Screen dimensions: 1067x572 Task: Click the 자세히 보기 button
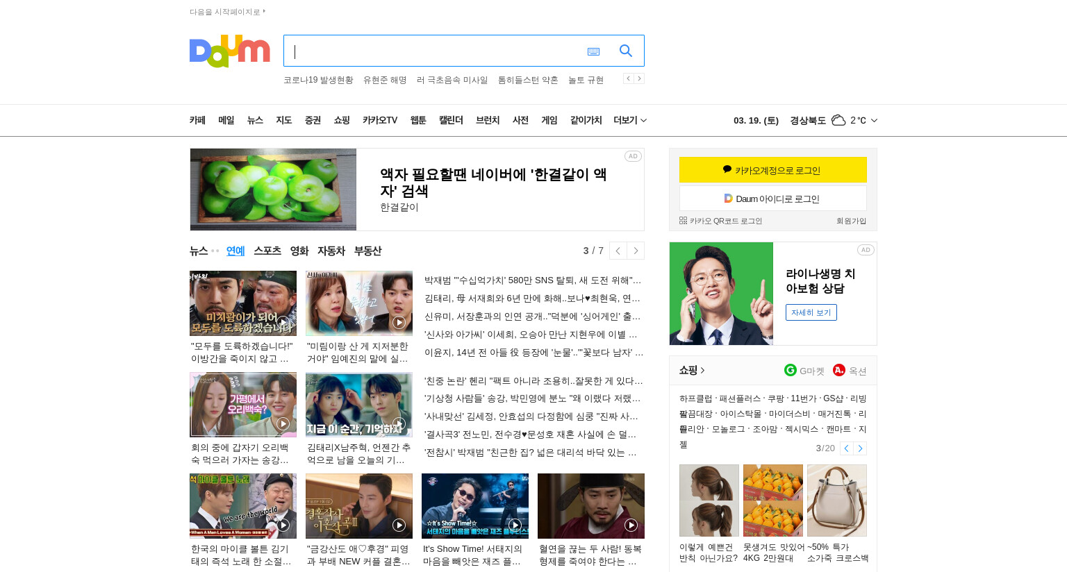click(x=811, y=312)
